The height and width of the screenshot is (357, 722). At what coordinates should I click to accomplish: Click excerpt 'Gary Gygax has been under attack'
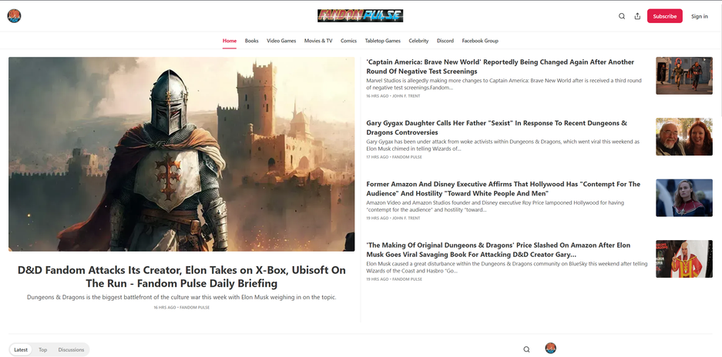503,145
